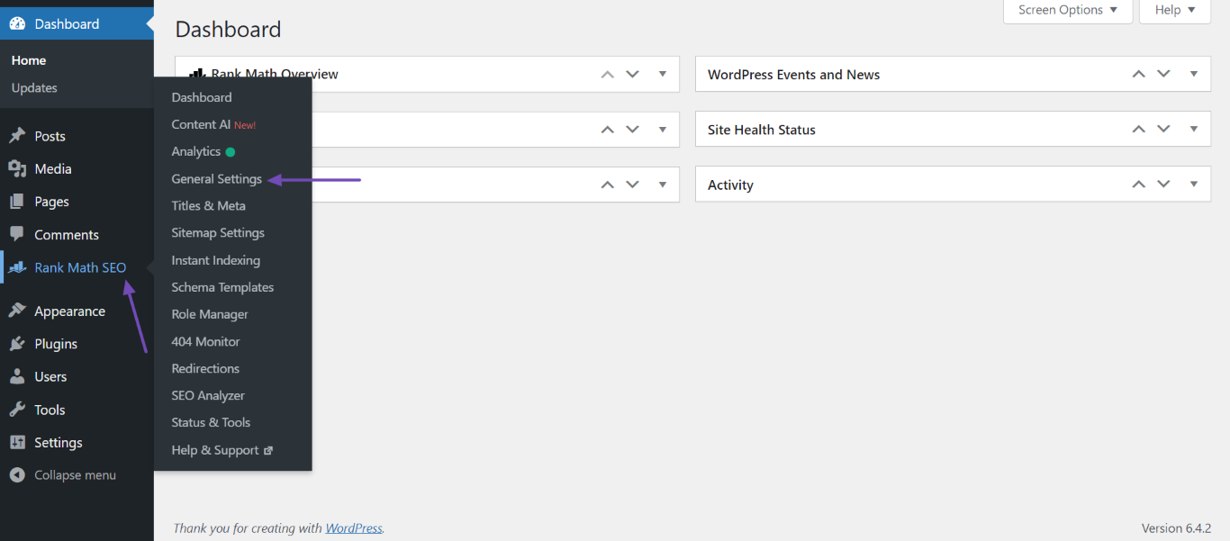
Task: Open the Appearance sidebar label
Action: point(69,311)
